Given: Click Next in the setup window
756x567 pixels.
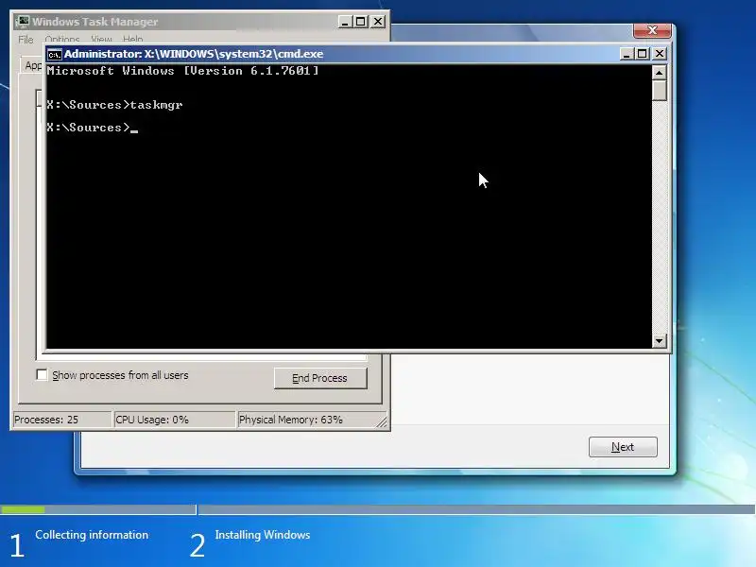Looking at the screenshot, I should (623, 447).
